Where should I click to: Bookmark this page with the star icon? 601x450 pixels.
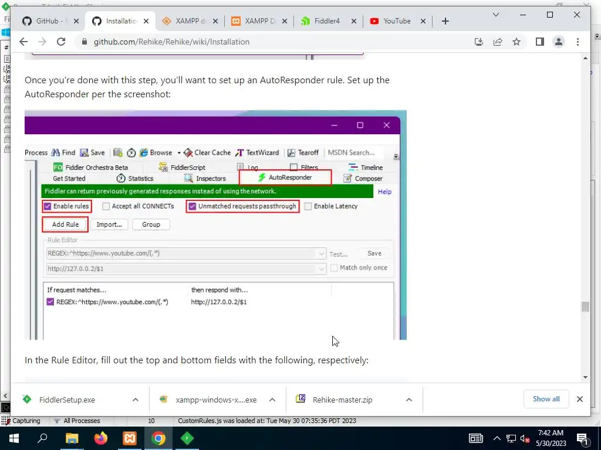click(516, 42)
